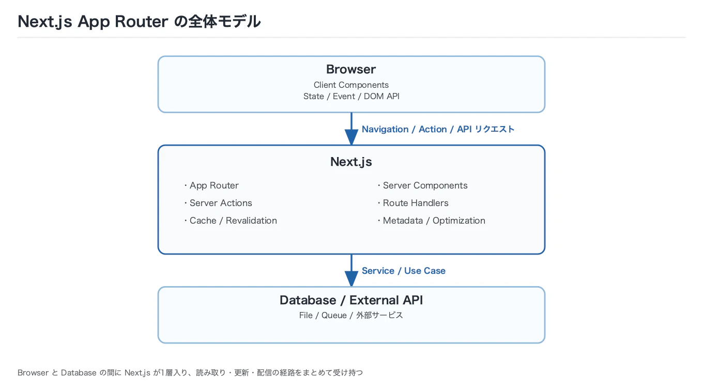This screenshot has width=703, height=391.
Task: Select the "Navigation / Action / API リクエスト" label
Action: point(438,129)
